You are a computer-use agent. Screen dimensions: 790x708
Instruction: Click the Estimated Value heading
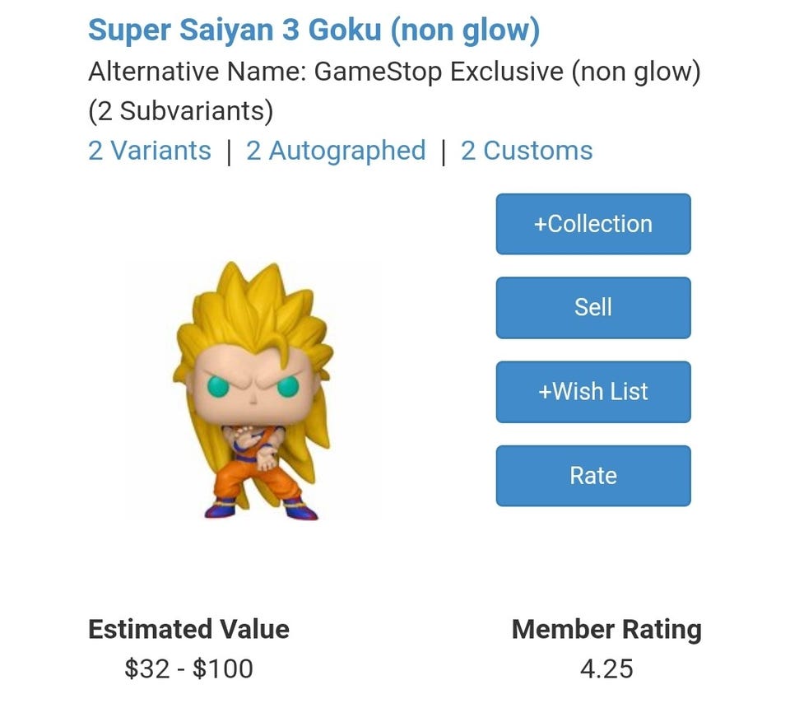(x=188, y=629)
